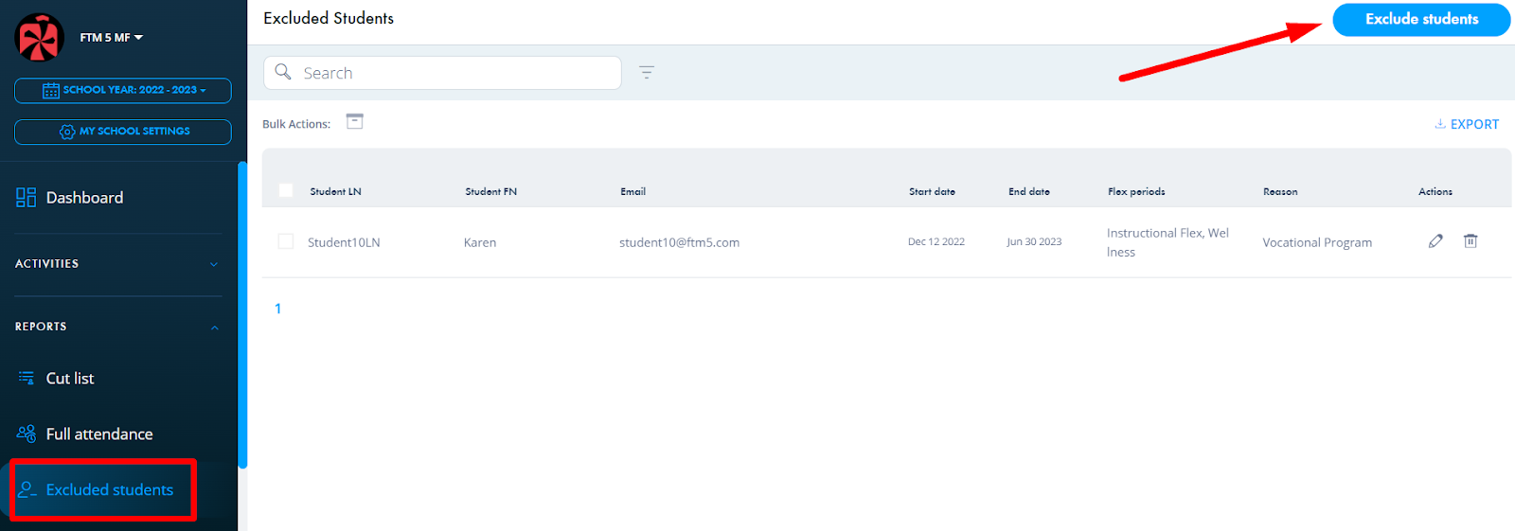Click the bulk actions archive icon
1515x531 pixels.
coord(355,121)
